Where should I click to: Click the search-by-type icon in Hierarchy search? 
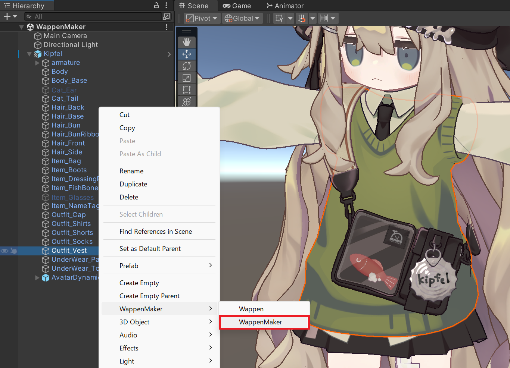click(x=167, y=16)
